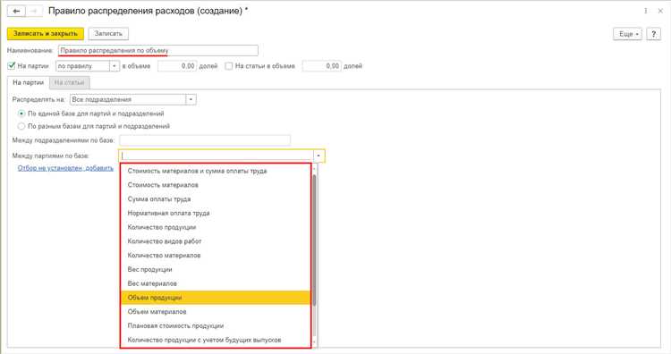Toggle the На статьи в объеме checkbox
671x354 pixels.
coord(229,66)
